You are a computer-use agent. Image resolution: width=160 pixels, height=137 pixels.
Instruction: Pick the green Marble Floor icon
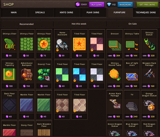[44, 105]
